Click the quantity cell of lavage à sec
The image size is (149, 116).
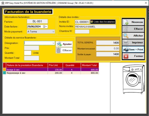click(x=72, y=70)
